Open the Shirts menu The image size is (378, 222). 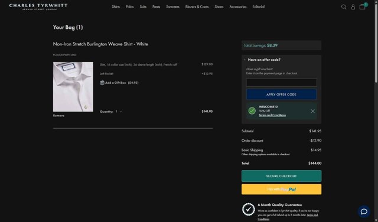(116, 6)
